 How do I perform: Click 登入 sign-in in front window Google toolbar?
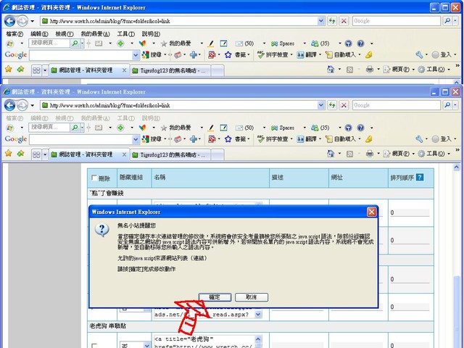pos(442,139)
